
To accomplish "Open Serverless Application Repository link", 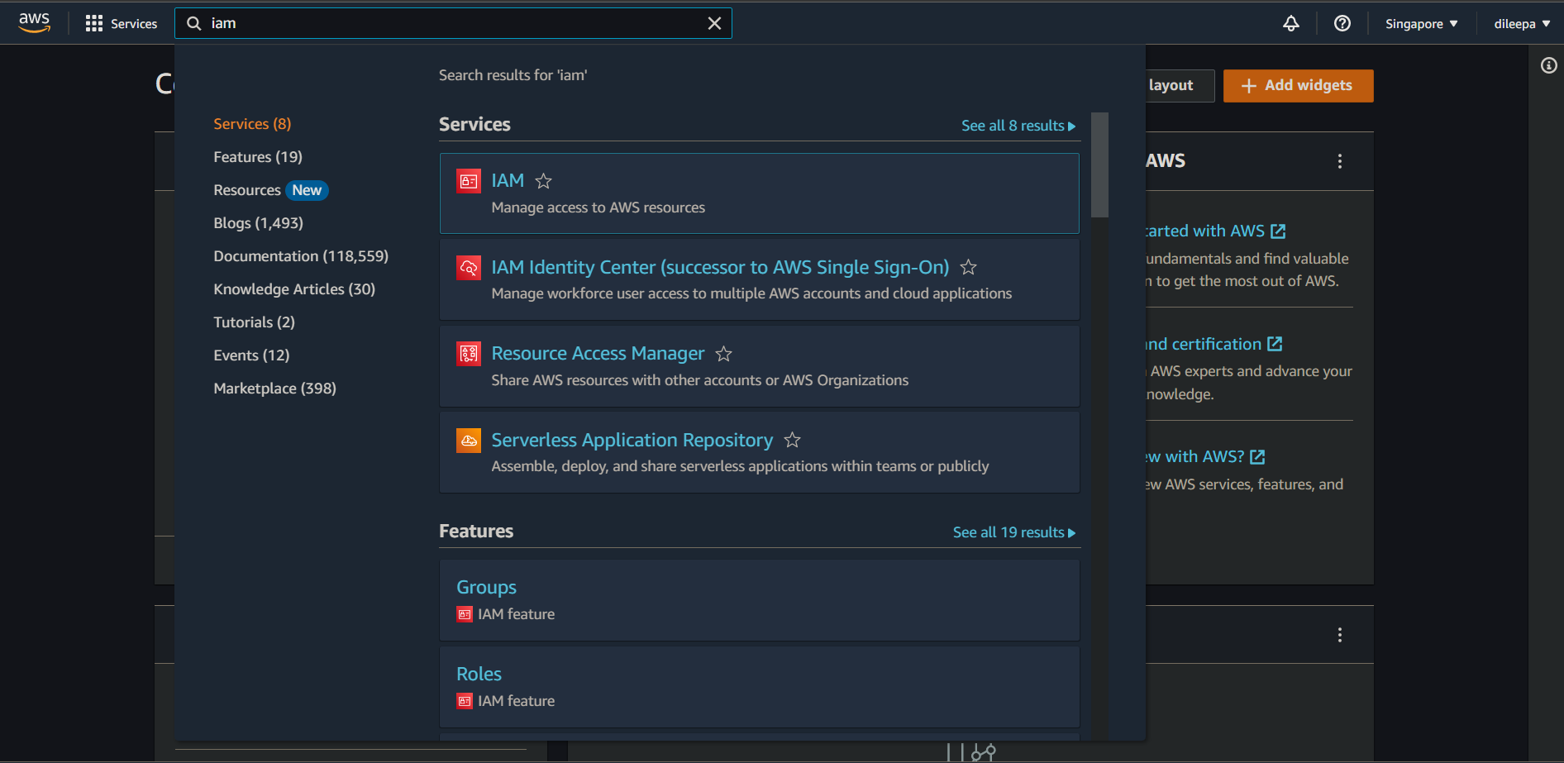I will click(632, 440).
